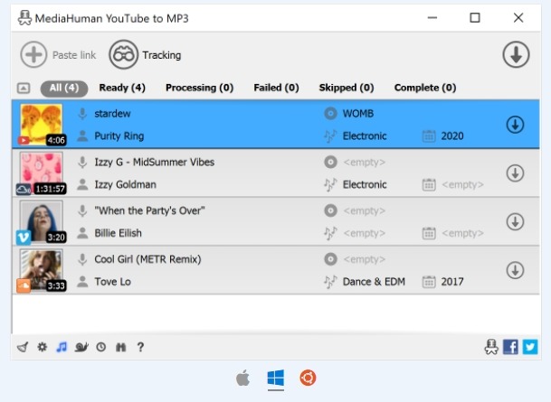Click the empty album field for Izzy Goldman
551x402 pixels.
[365, 162]
